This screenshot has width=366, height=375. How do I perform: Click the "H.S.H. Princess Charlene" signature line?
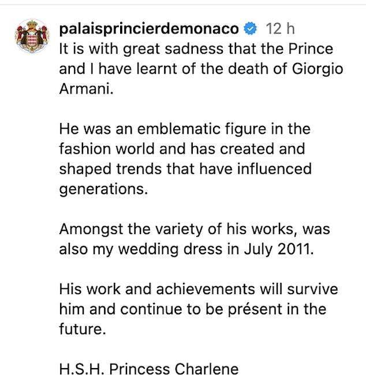[148, 369]
